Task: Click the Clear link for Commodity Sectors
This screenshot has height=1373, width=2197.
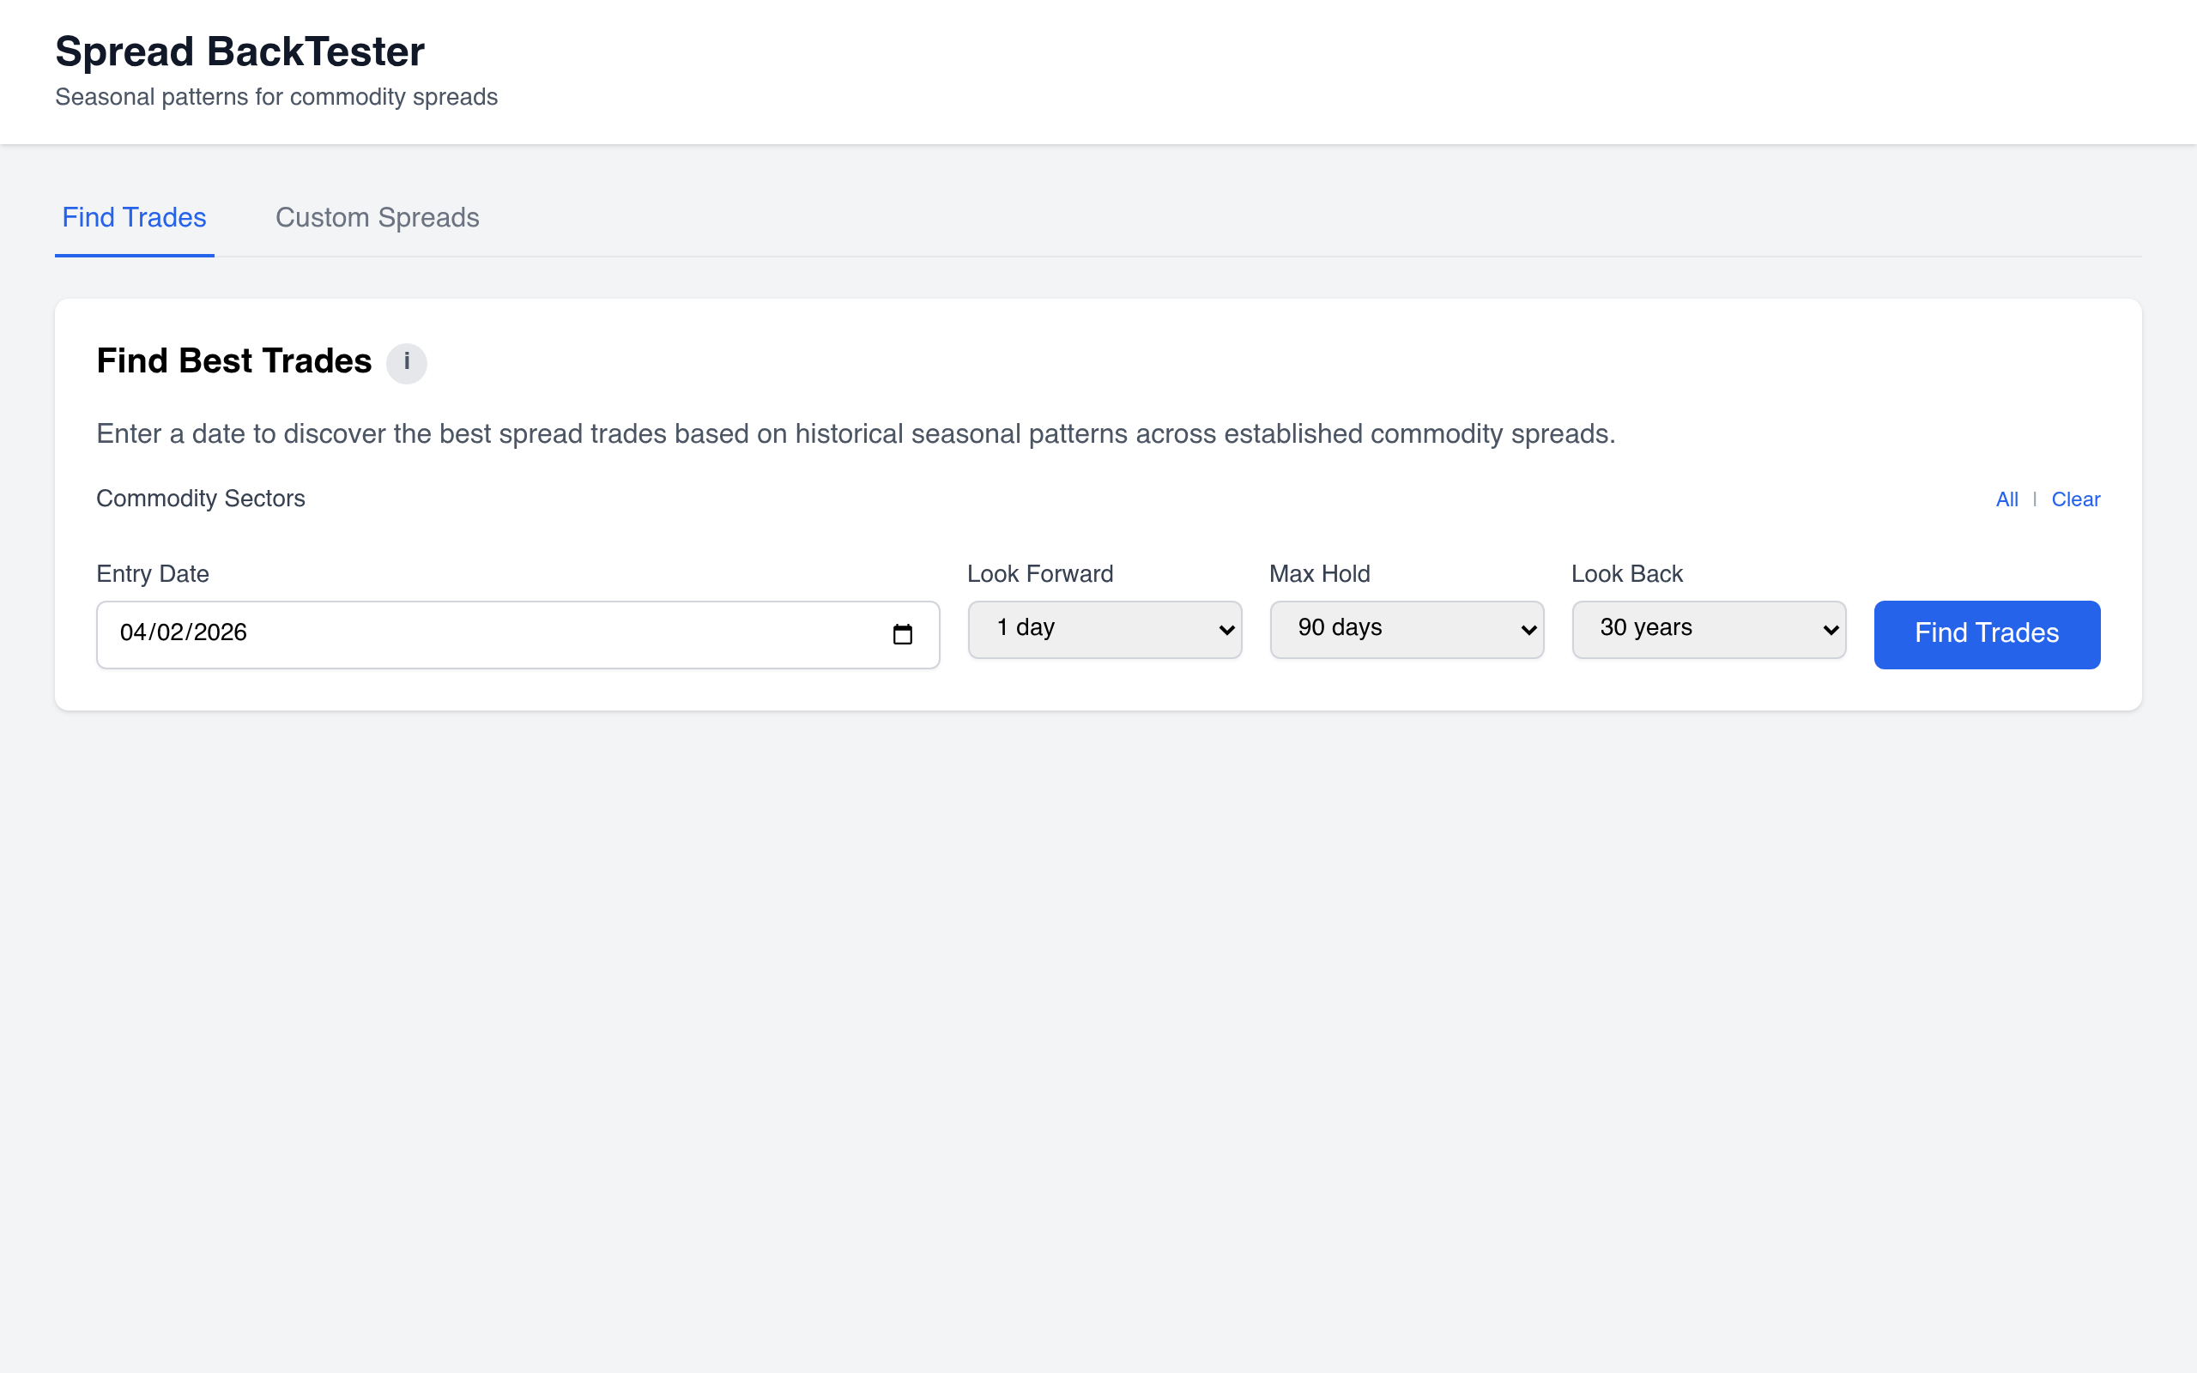Action: (x=2075, y=499)
